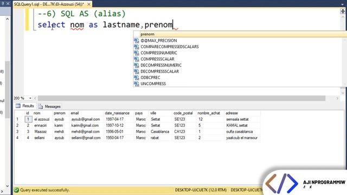347x195 pixels.
Task: Click down arrow of left panel scrollbar
Action: (7, 186)
